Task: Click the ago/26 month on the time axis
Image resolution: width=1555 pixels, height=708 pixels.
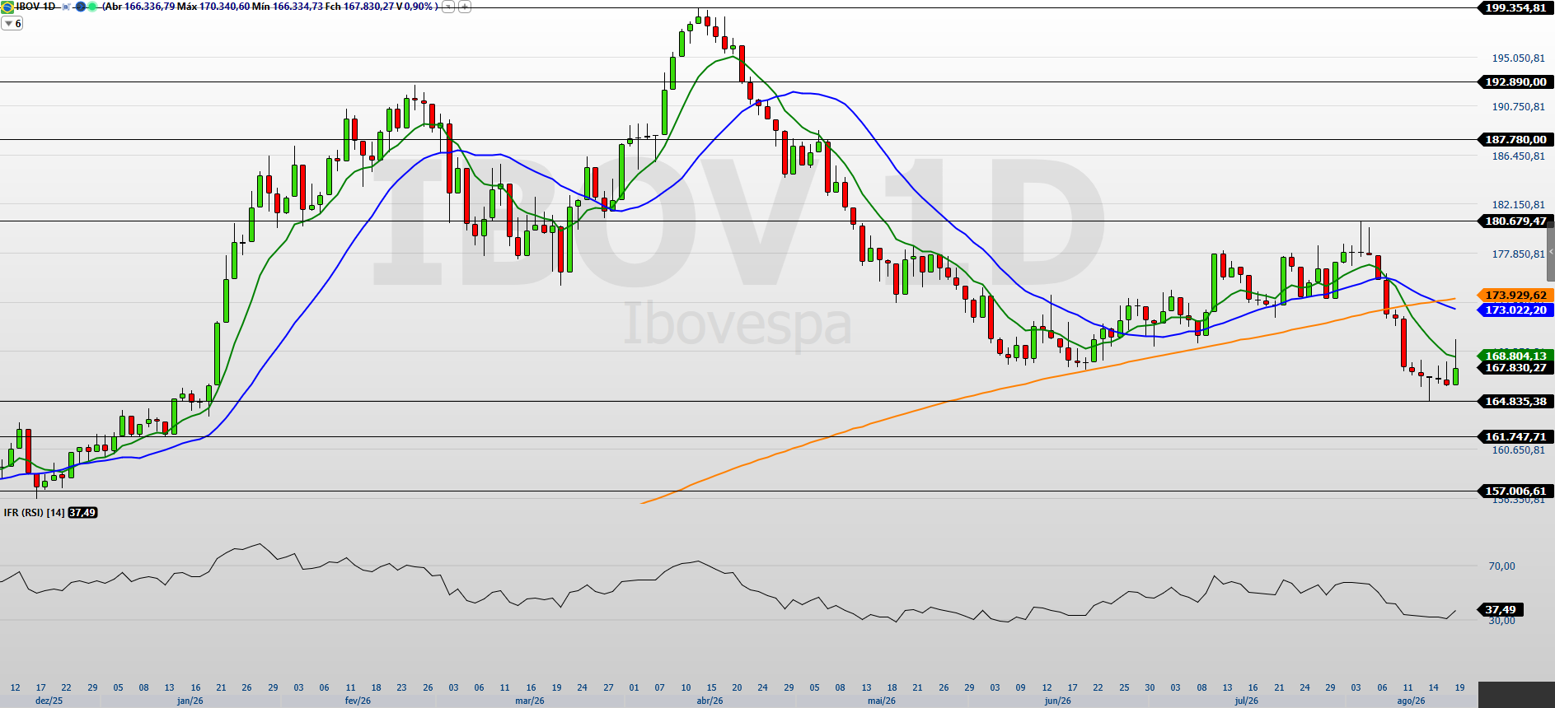Action: (1412, 701)
